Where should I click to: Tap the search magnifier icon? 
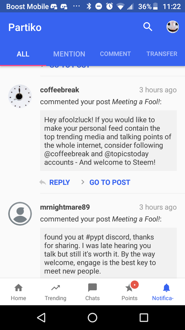tap(148, 27)
